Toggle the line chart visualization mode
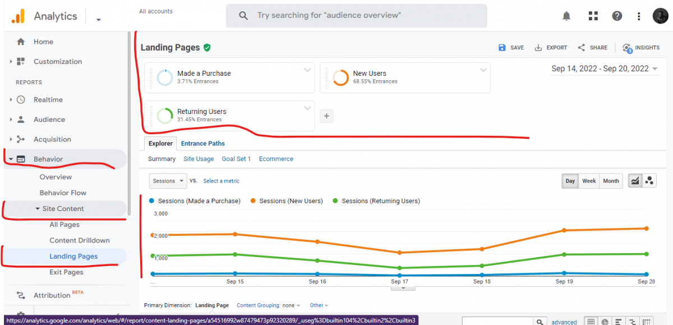This screenshot has width=673, height=325. [x=635, y=181]
